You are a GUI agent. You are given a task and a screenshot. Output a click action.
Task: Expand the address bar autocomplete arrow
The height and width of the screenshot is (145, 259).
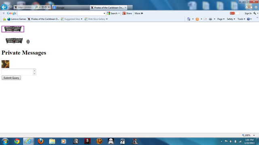tap(40, 7)
